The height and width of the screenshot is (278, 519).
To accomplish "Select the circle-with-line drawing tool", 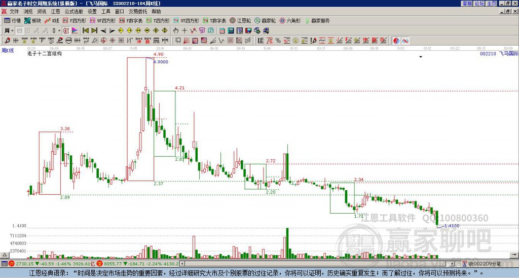I will coord(68,41).
